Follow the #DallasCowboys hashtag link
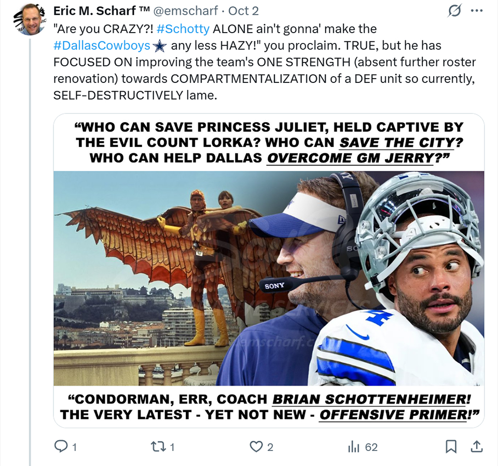The width and height of the screenshot is (498, 466). click(x=102, y=46)
